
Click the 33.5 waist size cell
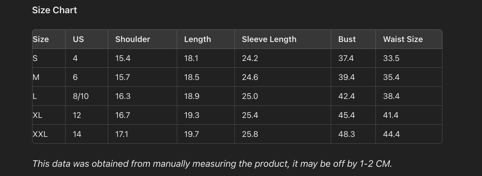pyautogui.click(x=391, y=58)
